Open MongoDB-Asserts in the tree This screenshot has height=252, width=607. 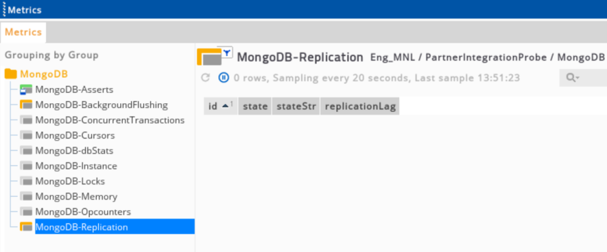[x=74, y=90]
